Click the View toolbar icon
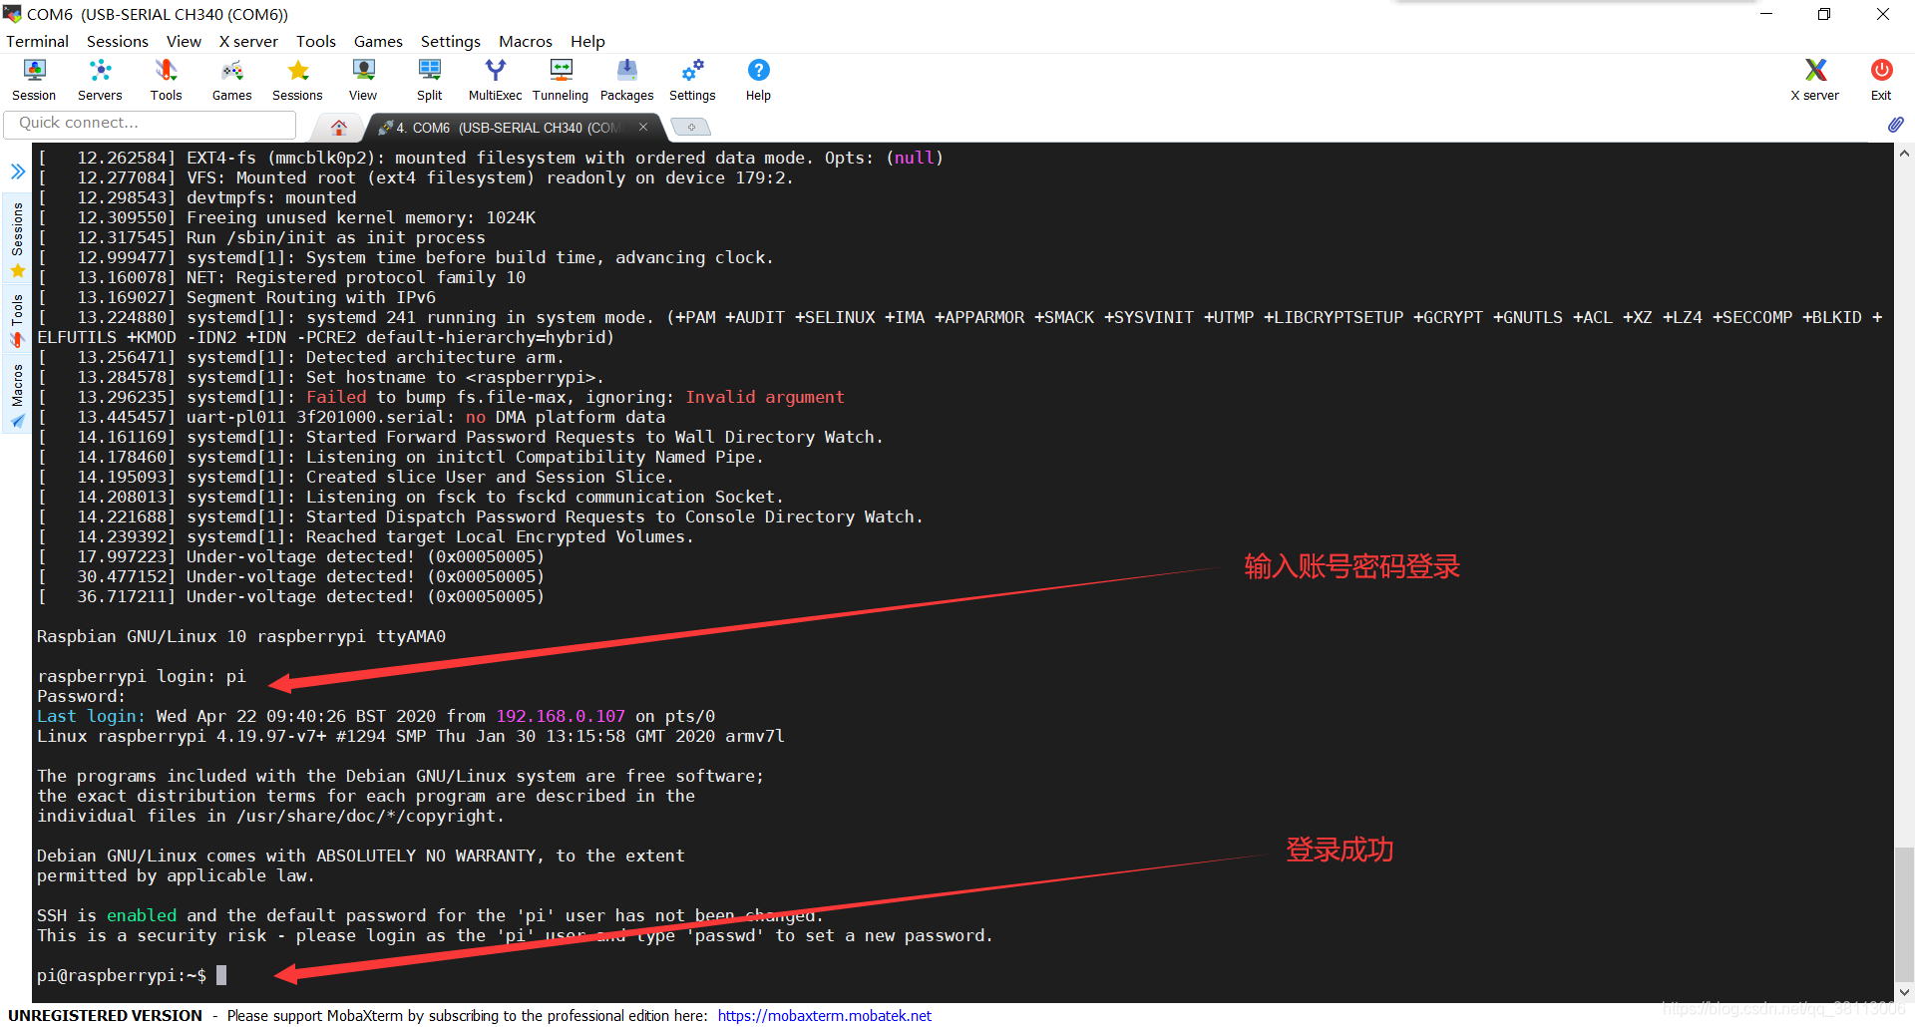Image resolution: width=1915 pixels, height=1027 pixels. click(363, 80)
